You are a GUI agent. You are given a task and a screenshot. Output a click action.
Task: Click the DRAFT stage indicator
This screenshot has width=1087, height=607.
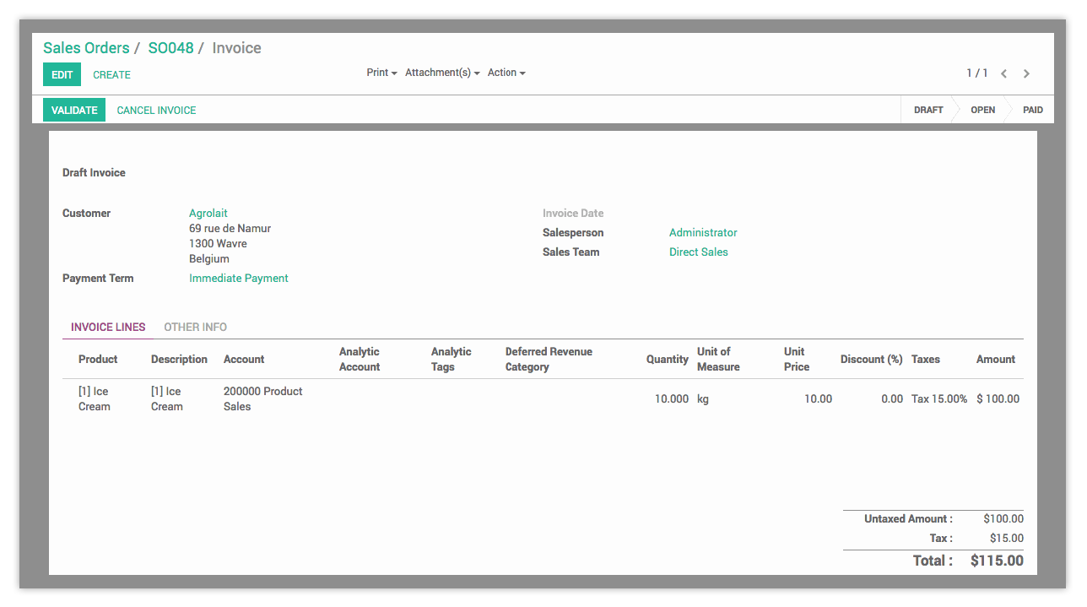click(928, 110)
